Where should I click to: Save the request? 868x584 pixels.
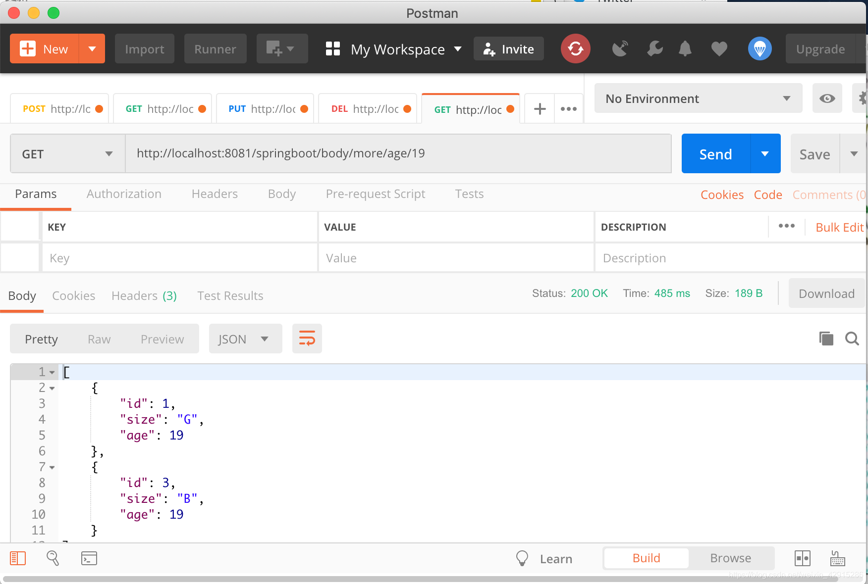pos(815,154)
